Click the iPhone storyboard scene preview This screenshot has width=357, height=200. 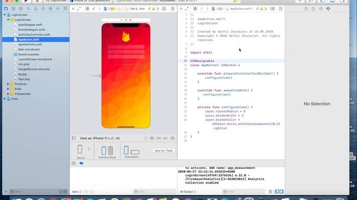(126, 76)
